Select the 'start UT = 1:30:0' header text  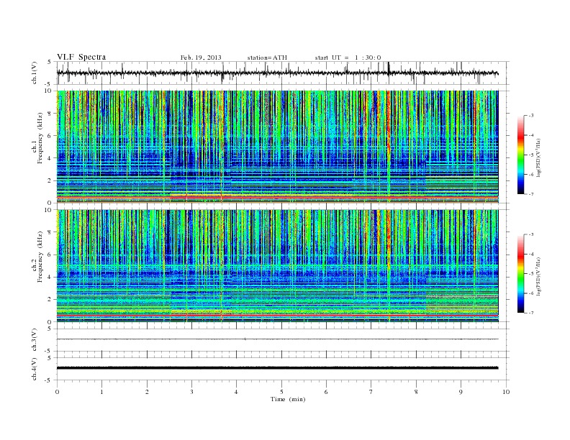point(348,58)
